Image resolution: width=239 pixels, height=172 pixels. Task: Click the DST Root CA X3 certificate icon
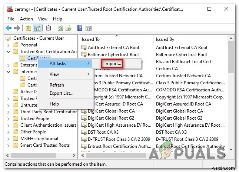84,132
